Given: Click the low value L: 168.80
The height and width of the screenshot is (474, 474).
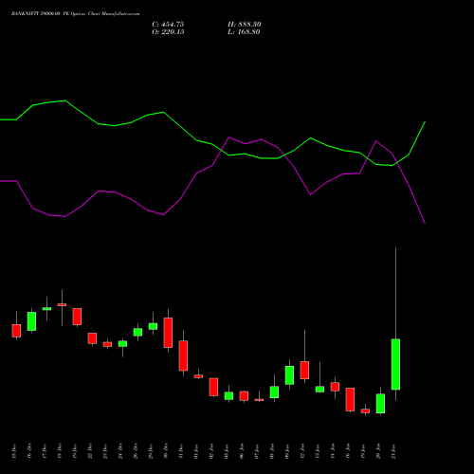Looking at the screenshot, I should click(x=244, y=32).
